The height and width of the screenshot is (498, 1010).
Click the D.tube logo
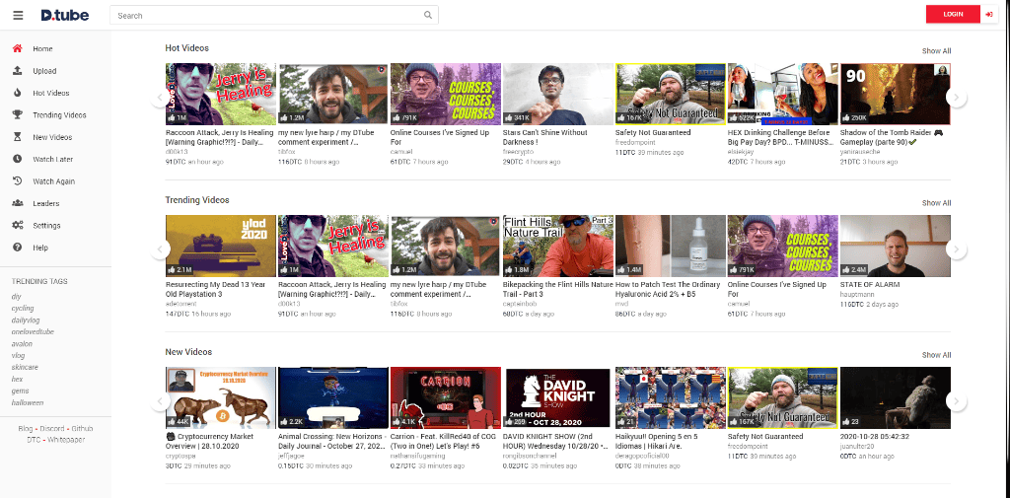[x=64, y=15]
